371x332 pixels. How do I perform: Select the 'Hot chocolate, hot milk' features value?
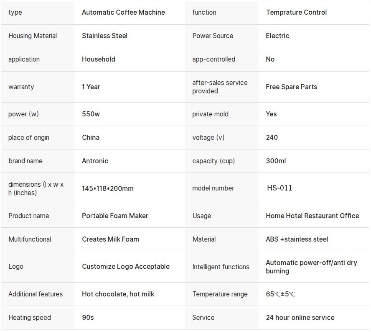click(118, 294)
